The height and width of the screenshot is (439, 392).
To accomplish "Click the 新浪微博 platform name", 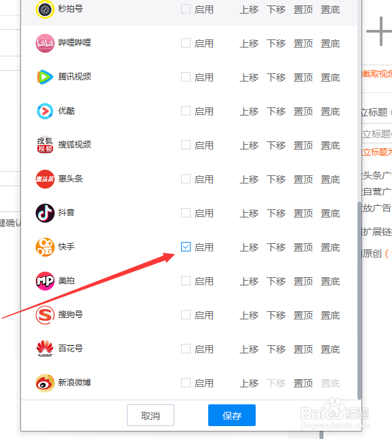I will [75, 383].
